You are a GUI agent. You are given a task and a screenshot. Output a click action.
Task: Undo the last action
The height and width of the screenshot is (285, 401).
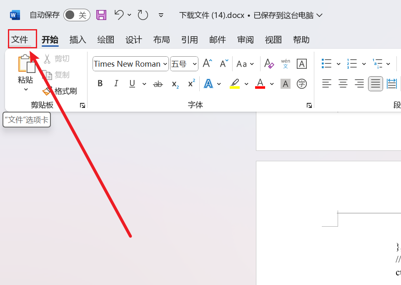tap(119, 15)
